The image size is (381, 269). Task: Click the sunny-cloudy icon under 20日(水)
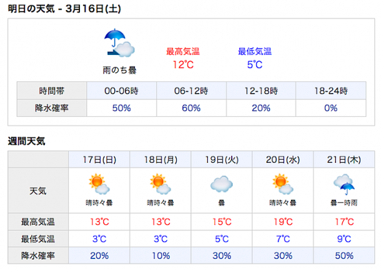[283, 184]
